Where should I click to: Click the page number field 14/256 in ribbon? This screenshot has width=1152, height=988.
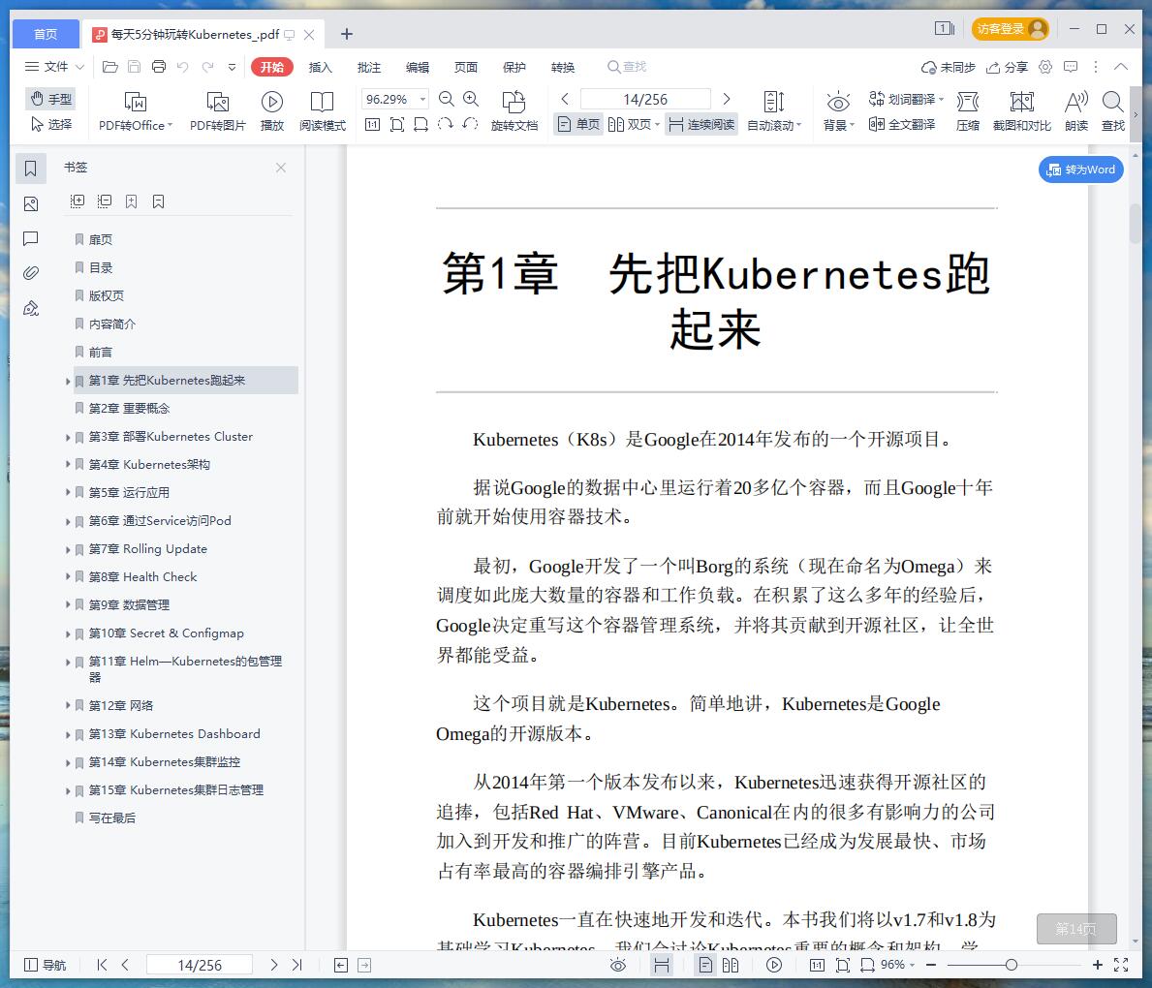tap(645, 99)
